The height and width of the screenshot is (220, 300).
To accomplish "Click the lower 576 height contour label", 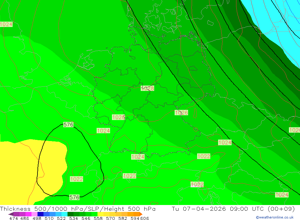I will pos(74,197).
